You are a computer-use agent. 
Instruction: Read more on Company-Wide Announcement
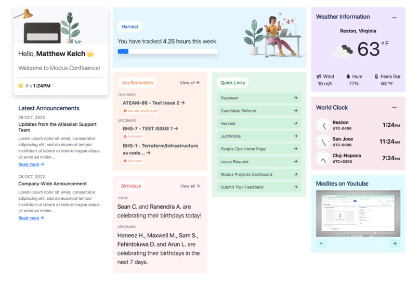click(31, 218)
